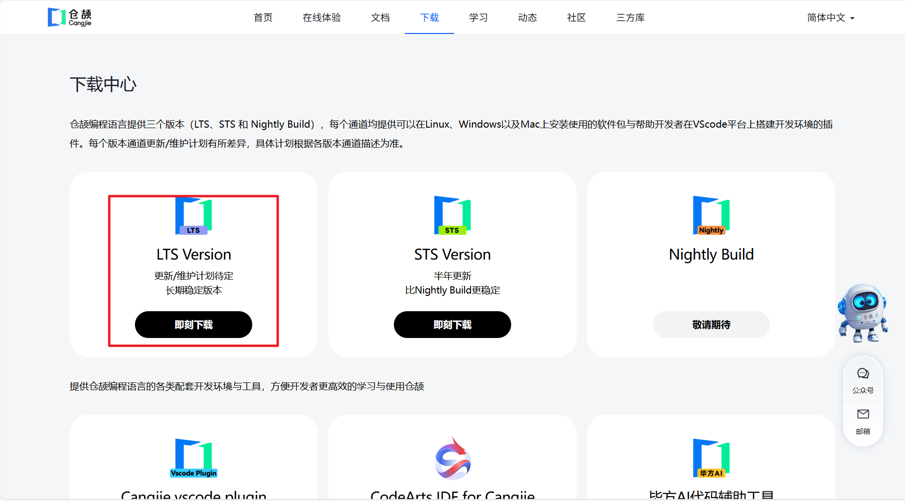Image resolution: width=905 pixels, height=501 pixels.
Task: Click the 敬请期待 Nightly Build button
Action: click(x=711, y=325)
